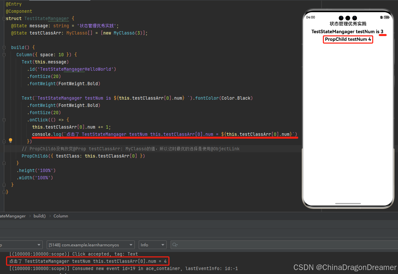This screenshot has width=398, height=274.
Task: Click the @Entry decorator
Action: pos(14,4)
